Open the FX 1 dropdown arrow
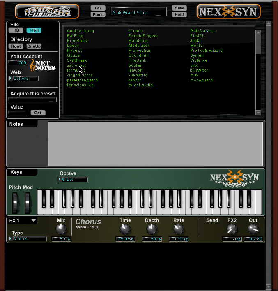This screenshot has width=278, height=291. pos(34,221)
